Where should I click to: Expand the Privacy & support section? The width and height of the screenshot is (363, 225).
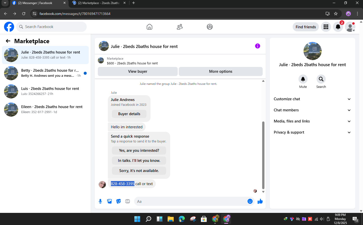312,132
